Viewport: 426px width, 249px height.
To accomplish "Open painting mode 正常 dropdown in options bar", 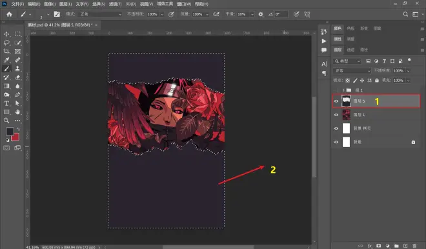I will tap(99, 14).
